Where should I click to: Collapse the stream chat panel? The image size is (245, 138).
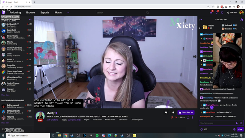[201, 20]
